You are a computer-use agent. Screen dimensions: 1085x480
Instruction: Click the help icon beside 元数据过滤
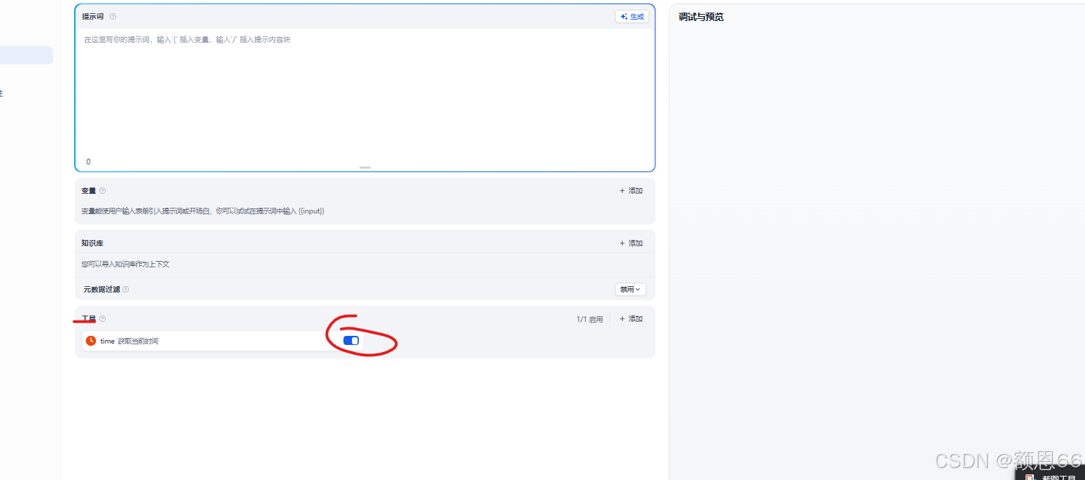[126, 289]
